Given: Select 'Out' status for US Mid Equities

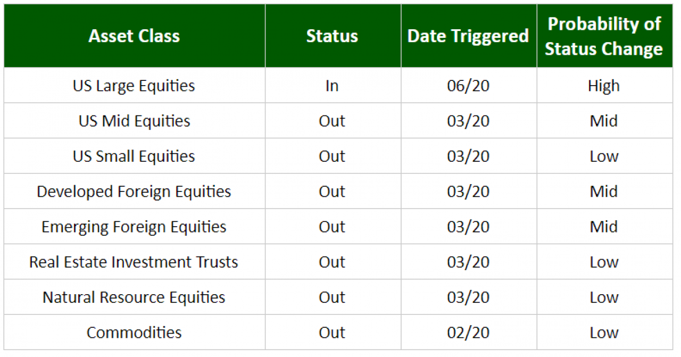Looking at the screenshot, I should [333, 121].
